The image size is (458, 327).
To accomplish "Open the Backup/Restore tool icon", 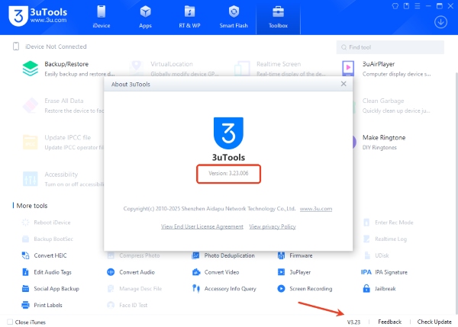I will pos(31,69).
